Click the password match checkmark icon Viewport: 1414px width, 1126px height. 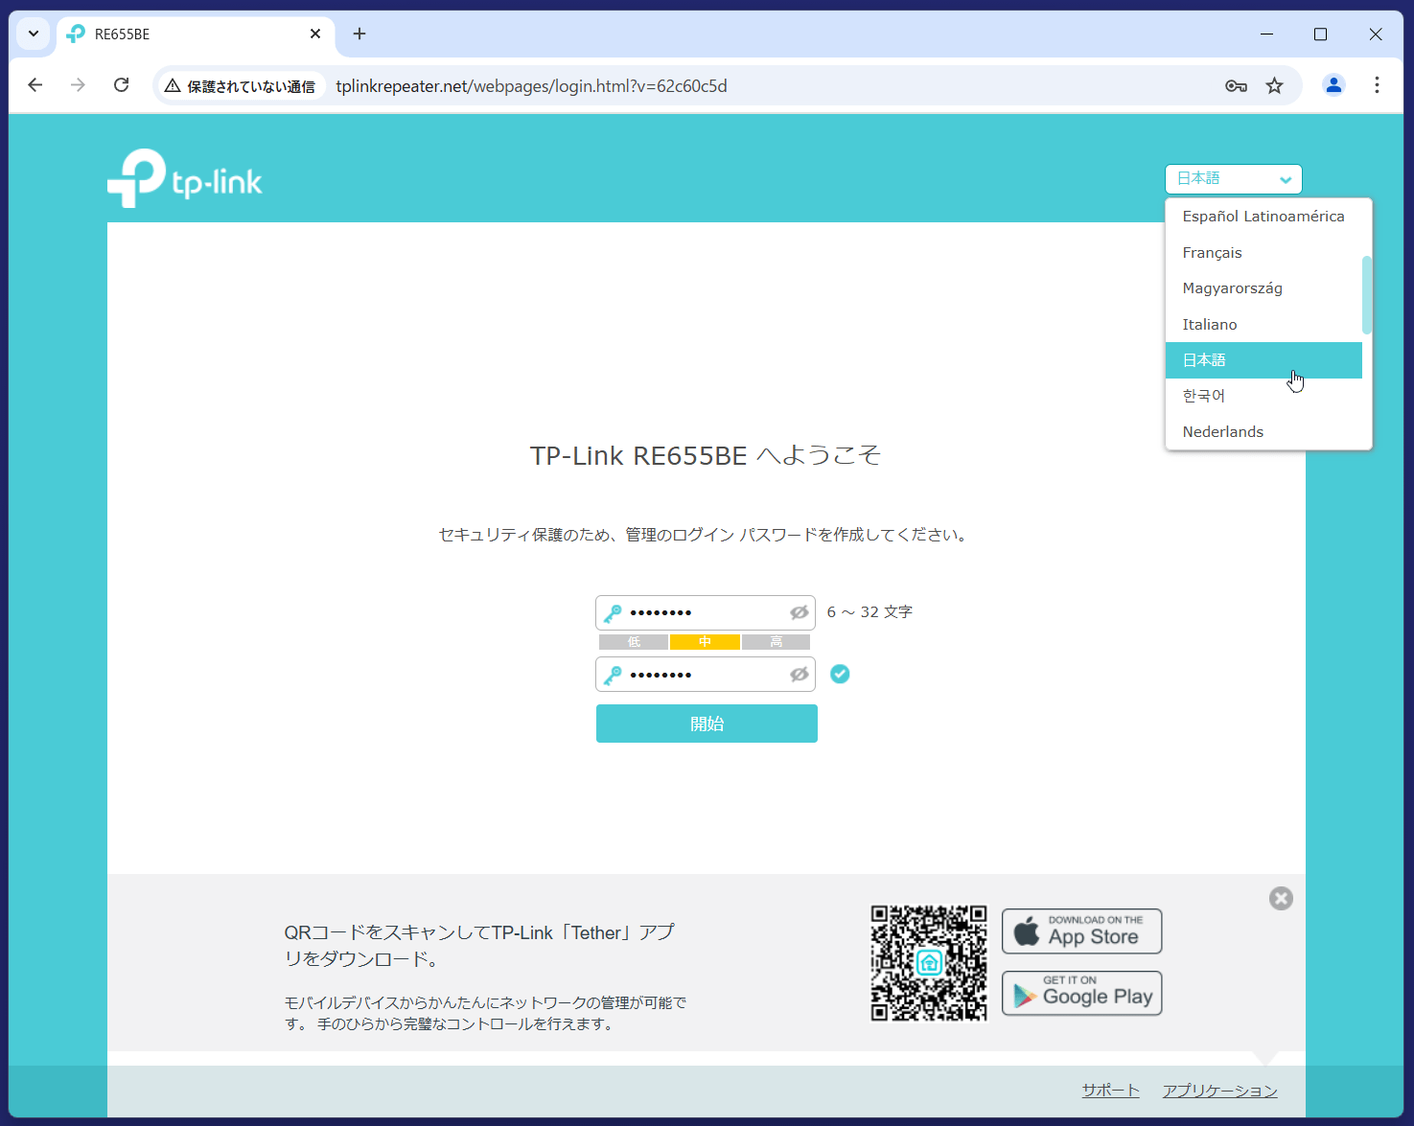(x=840, y=674)
